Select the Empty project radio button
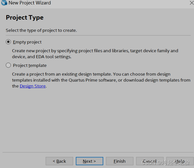This screenshot has width=194, height=168. (x=8, y=42)
